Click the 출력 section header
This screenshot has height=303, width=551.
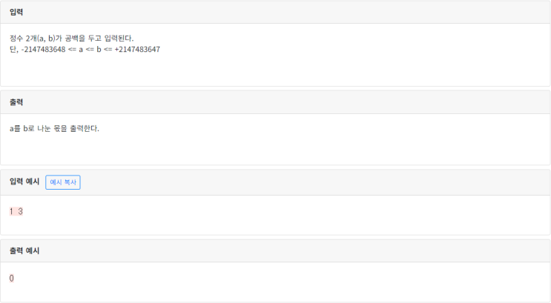click(x=16, y=102)
